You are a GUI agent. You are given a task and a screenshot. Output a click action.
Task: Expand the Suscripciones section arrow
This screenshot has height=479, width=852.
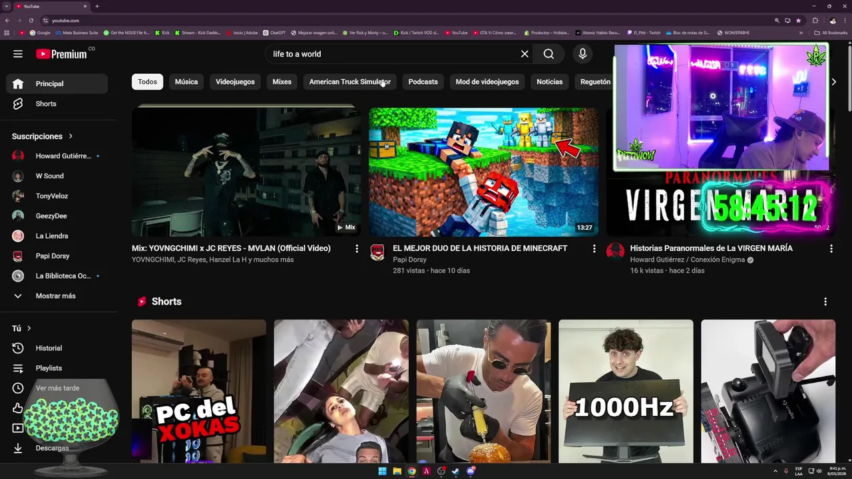point(71,136)
